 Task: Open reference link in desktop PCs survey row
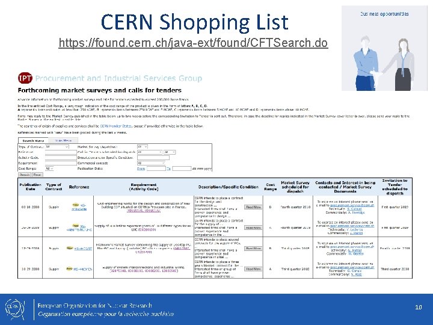click(83, 249)
